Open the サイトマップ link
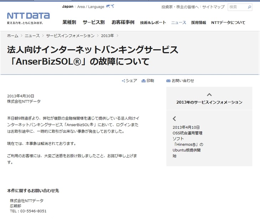 213,7
